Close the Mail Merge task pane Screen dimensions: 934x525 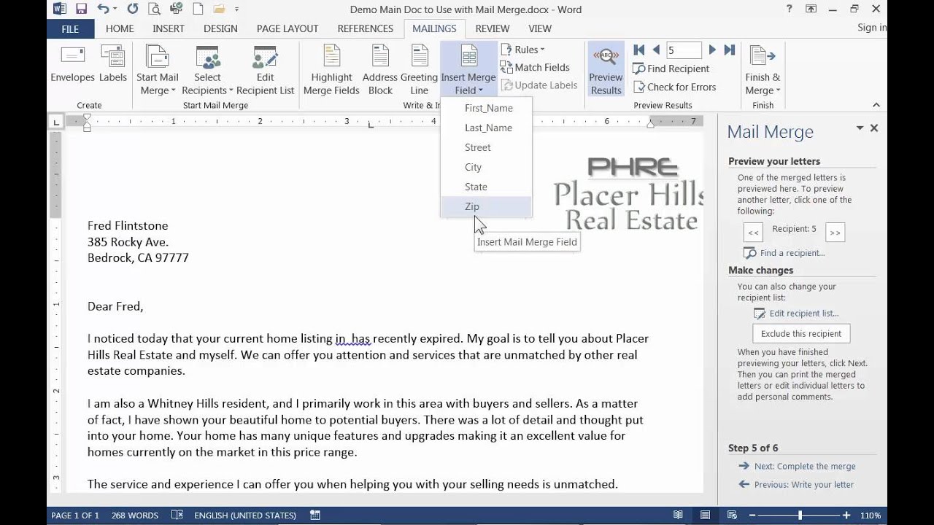[x=874, y=128]
